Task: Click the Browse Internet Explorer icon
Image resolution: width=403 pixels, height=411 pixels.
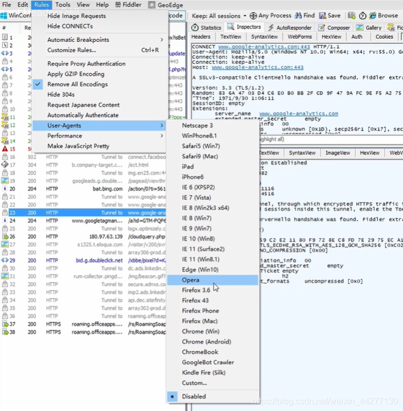Action: coord(372,16)
